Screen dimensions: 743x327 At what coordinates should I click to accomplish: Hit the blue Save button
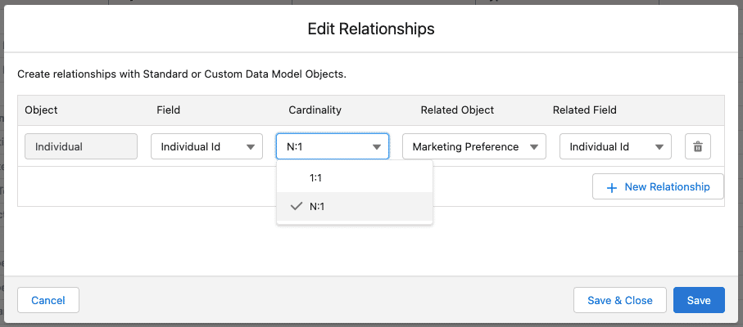coord(699,300)
